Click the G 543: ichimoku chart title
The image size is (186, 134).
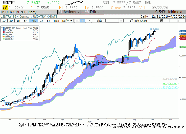click(x=169, y=12)
